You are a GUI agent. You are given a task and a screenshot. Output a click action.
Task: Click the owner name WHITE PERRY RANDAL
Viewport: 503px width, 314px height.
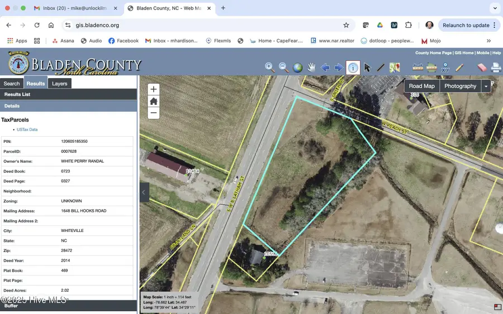click(83, 161)
